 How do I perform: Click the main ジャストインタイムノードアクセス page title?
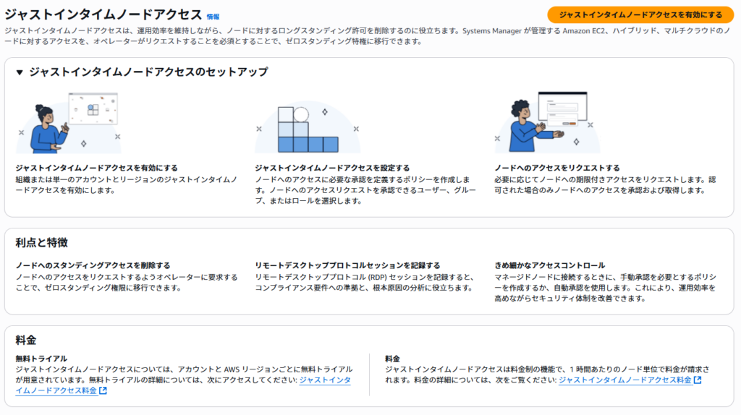click(x=103, y=14)
